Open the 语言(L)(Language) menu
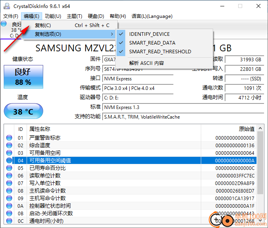This screenshot has height=228, width=268. [x=152, y=16]
